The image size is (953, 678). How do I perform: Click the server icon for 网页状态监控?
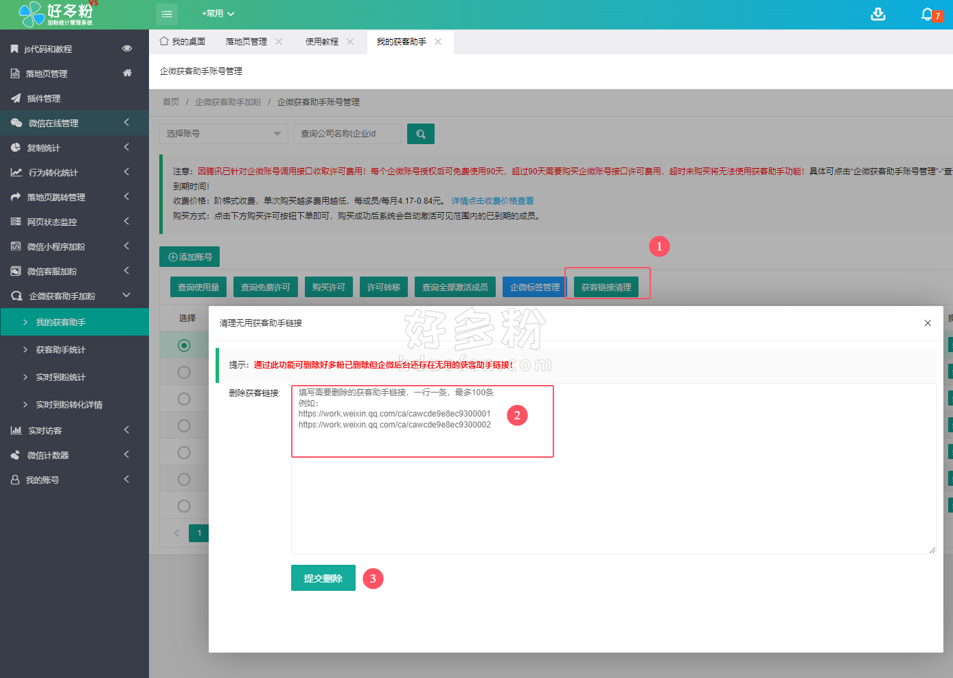(x=16, y=222)
